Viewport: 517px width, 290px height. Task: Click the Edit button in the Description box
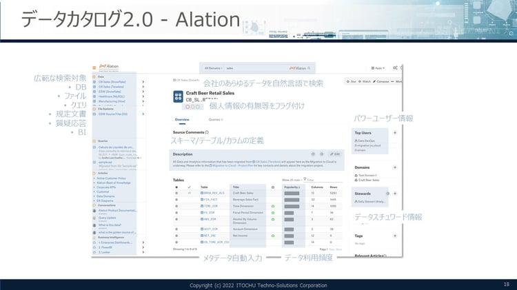[334, 154]
